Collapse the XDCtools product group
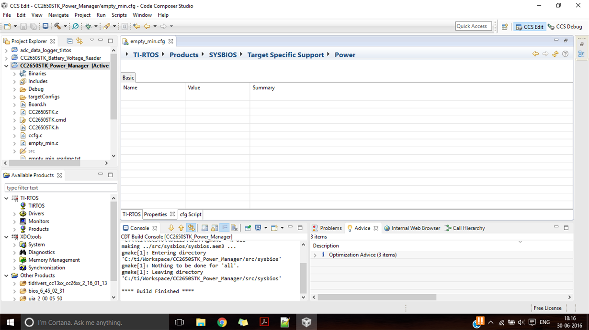The width and height of the screenshot is (589, 330). point(6,237)
